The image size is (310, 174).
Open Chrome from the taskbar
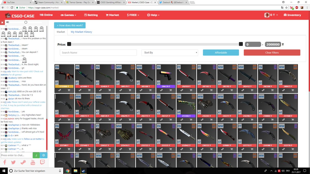(67, 171)
